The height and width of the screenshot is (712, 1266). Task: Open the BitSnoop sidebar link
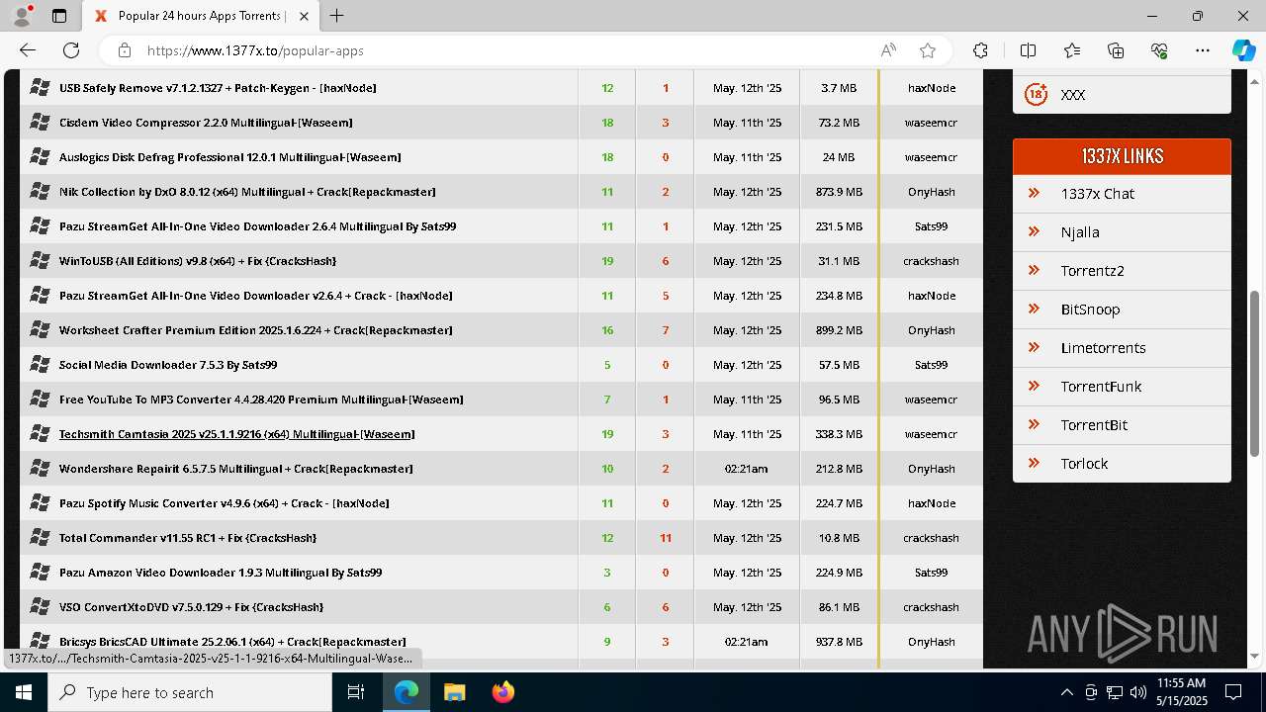1091,310
